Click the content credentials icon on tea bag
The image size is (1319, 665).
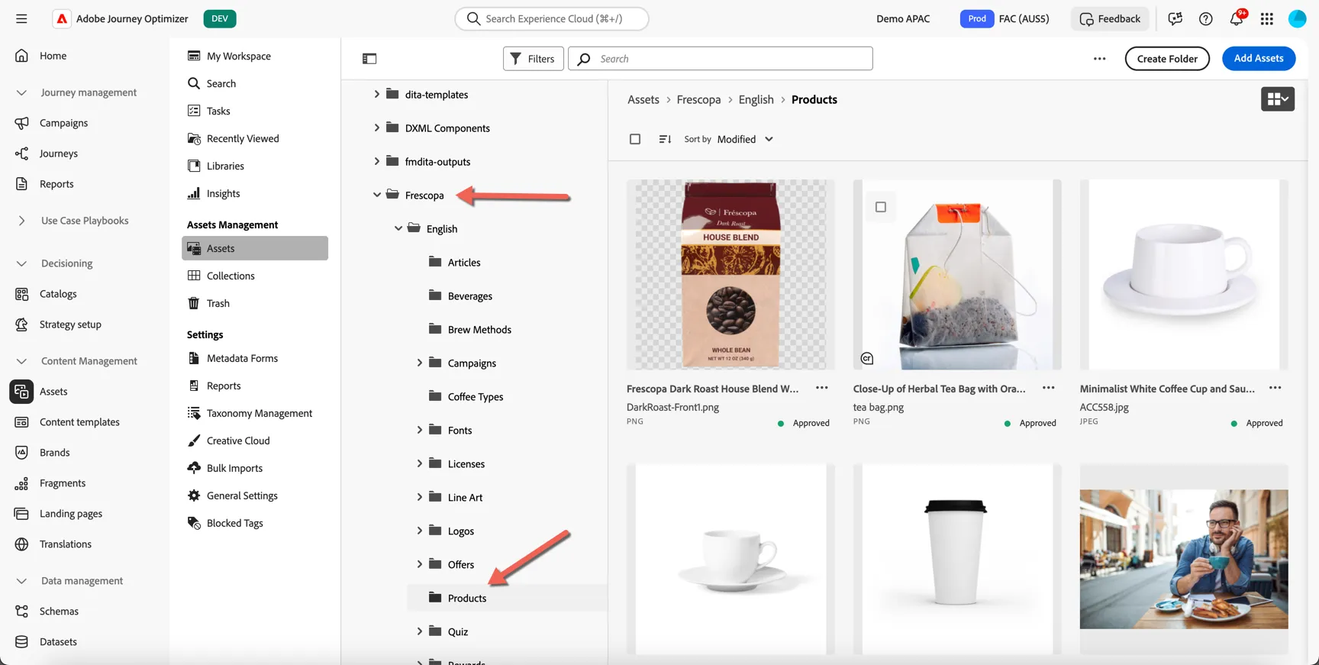pos(867,358)
